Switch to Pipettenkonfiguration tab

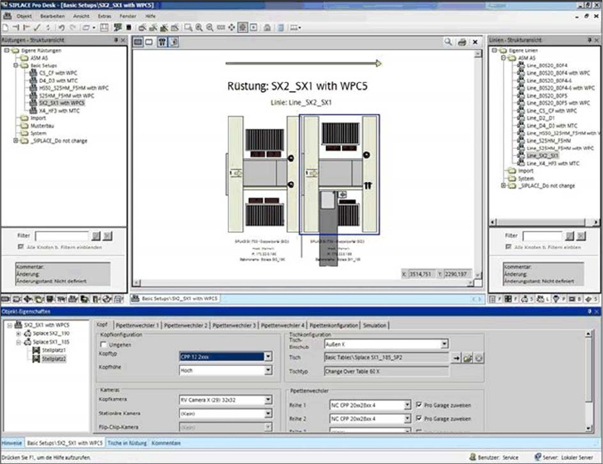point(334,325)
